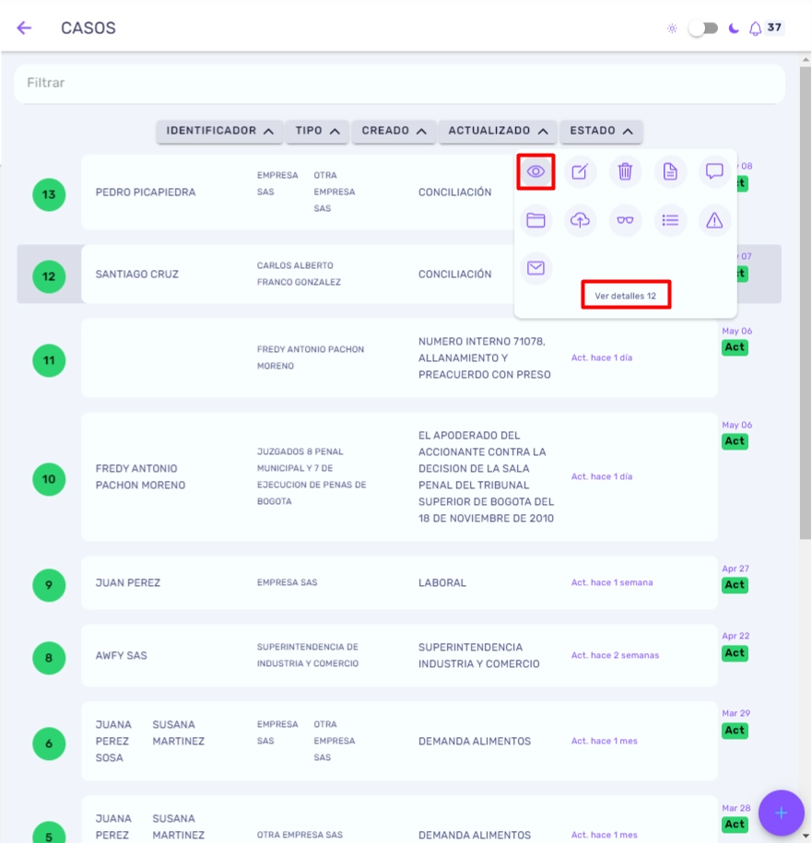812x843 pixels.
Task: Click the warning triangle alert icon
Action: tap(714, 220)
